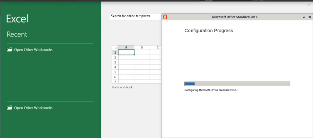Viewport: 313px width, 138px height.
Task: Click row 1 header in the preview
Action: [x=115, y=52]
